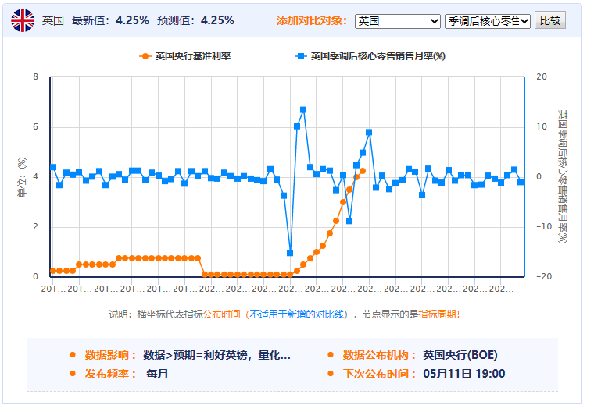Click blue square marker in the legend
The height and width of the screenshot is (412, 594).
[x=299, y=56]
